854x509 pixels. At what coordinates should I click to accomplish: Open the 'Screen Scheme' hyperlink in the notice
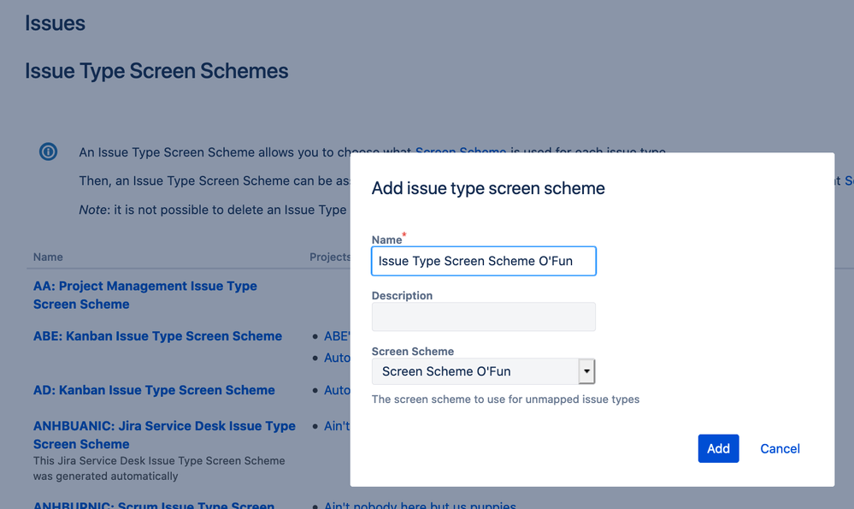pyautogui.click(x=461, y=152)
